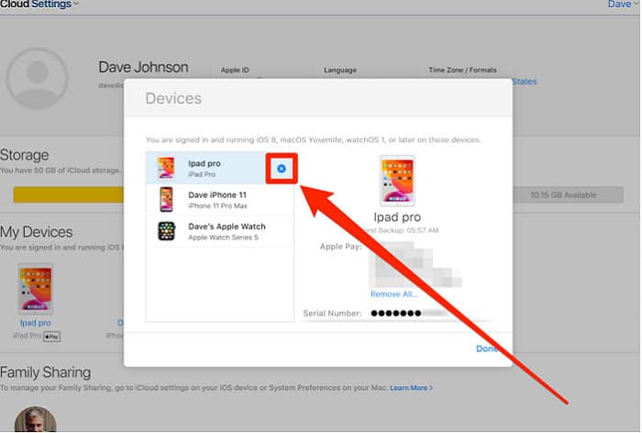Click the Apple Pay badge beside iPad Pro
The width and height of the screenshot is (642, 433).
click(x=52, y=337)
